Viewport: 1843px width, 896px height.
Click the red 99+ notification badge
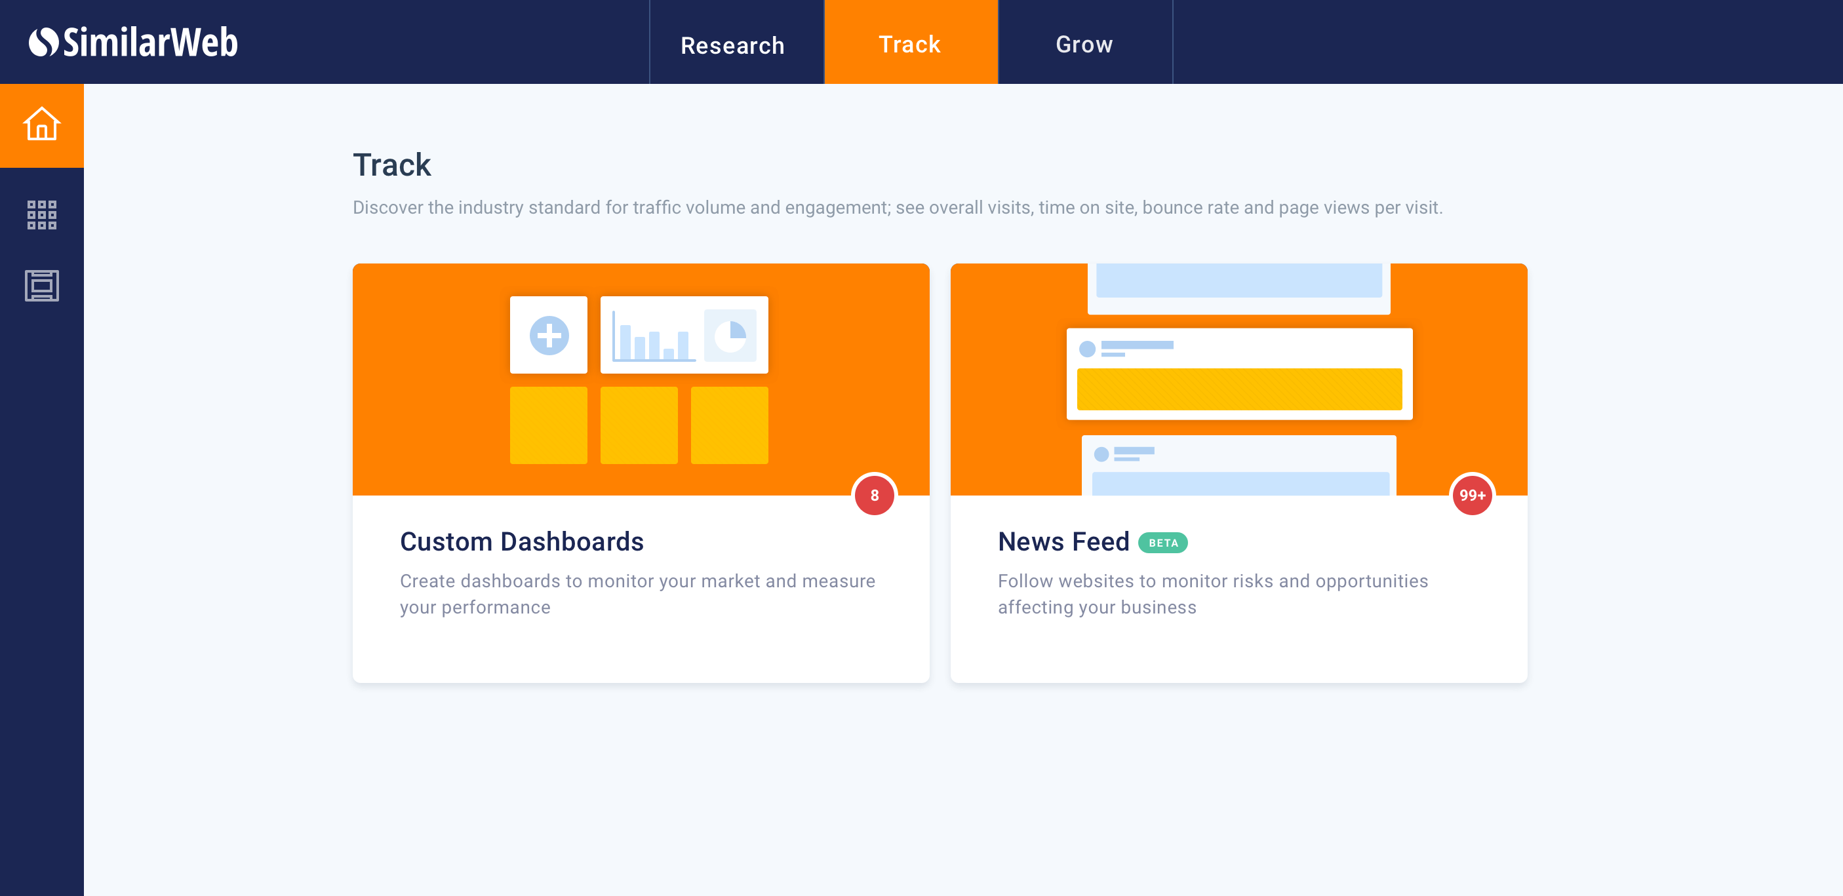[x=1473, y=495]
